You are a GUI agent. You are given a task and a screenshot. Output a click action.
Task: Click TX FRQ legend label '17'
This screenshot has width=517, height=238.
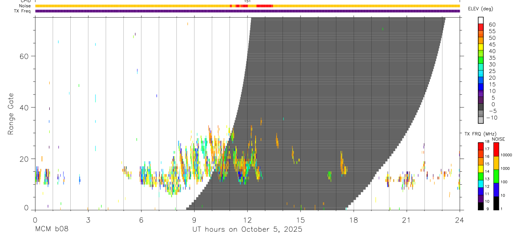pyautogui.click(x=487, y=149)
